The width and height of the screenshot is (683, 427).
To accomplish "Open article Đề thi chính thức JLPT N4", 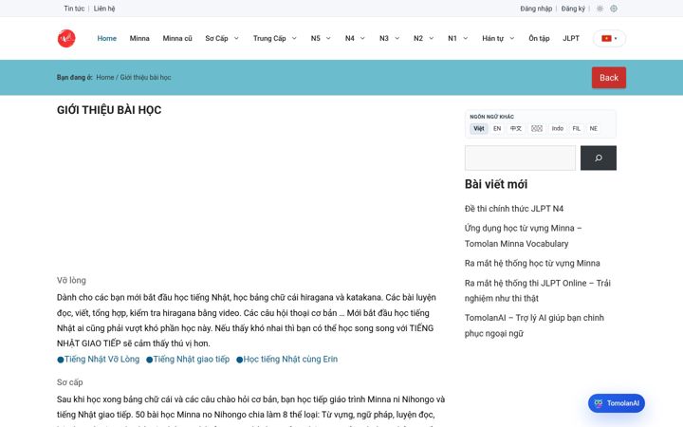I will click(x=514, y=209).
